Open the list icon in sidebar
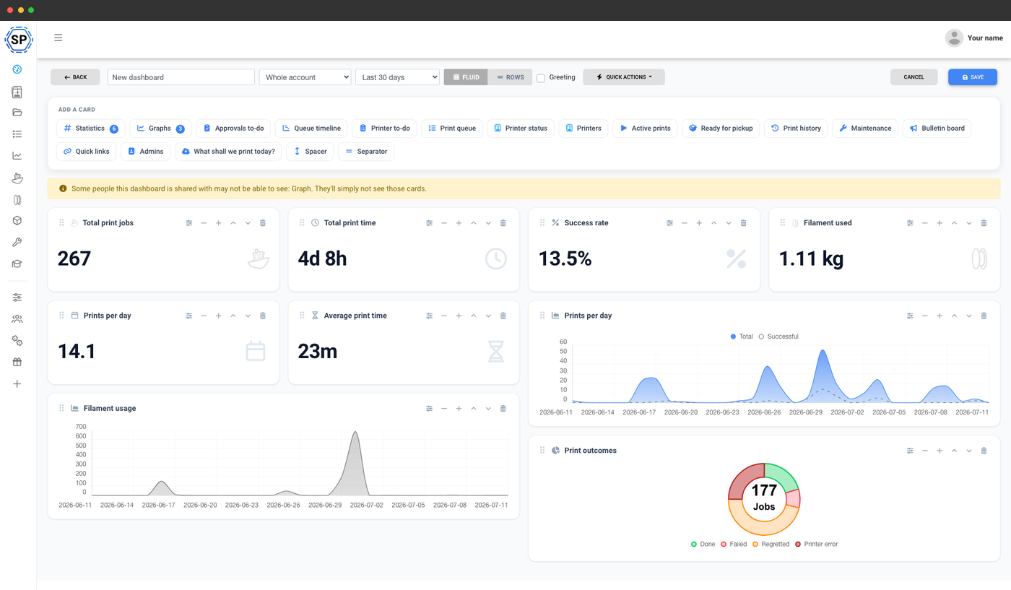This screenshot has height=590, width=1011. (x=17, y=134)
